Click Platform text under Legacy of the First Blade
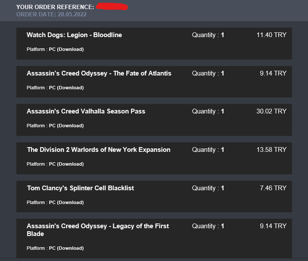The height and width of the screenshot is (261, 308). pyautogui.click(x=55, y=248)
